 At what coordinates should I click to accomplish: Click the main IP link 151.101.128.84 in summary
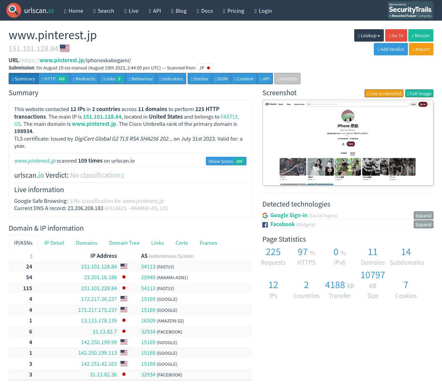coord(102,117)
